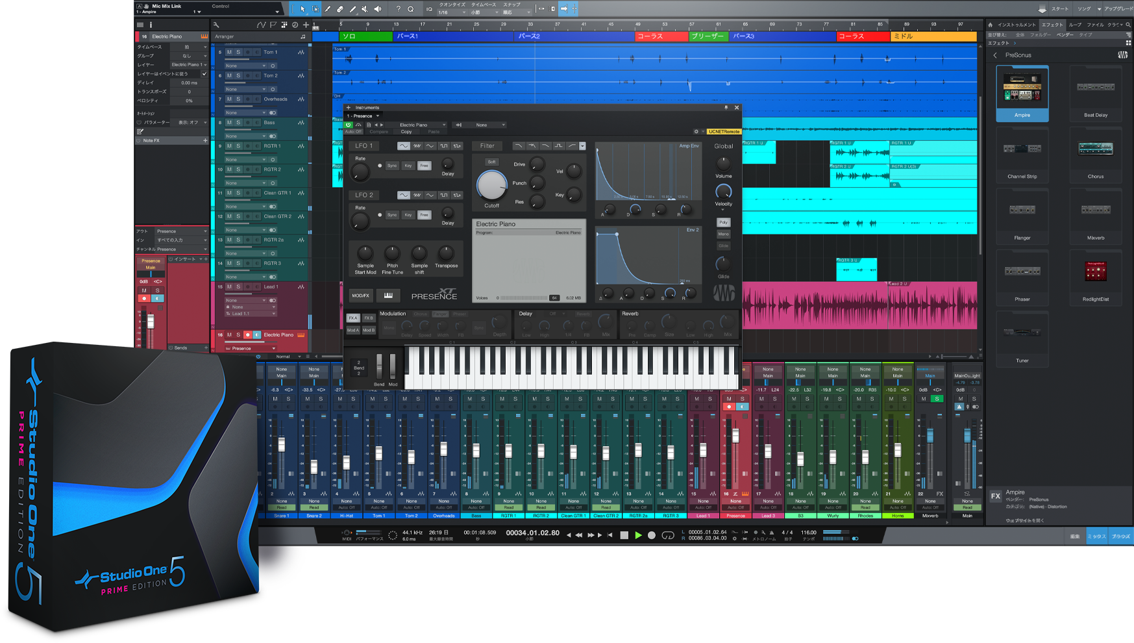Select the Split knife tool
1134x643 pixels.
point(328,9)
